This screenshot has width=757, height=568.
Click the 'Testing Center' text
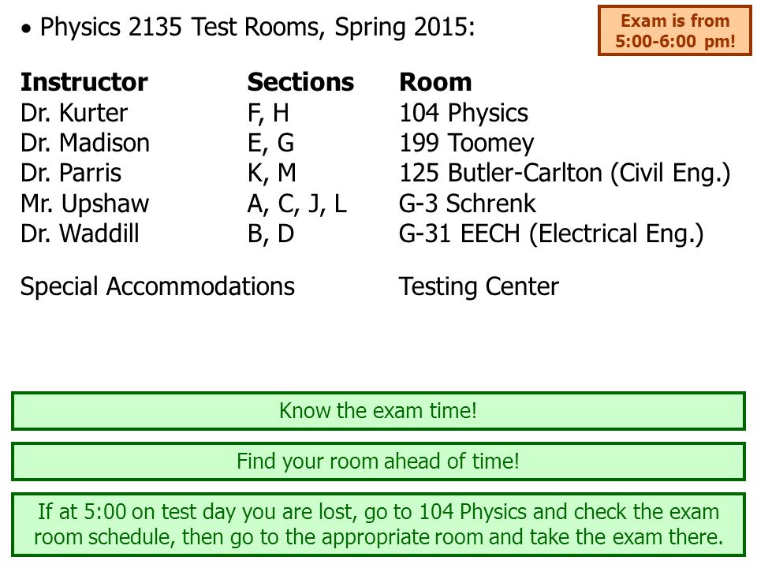pyautogui.click(x=479, y=287)
